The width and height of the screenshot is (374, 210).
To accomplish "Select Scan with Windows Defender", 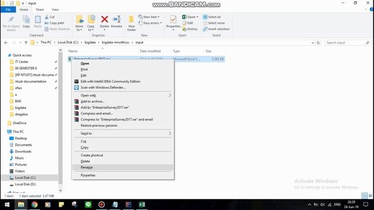I will [123, 87].
